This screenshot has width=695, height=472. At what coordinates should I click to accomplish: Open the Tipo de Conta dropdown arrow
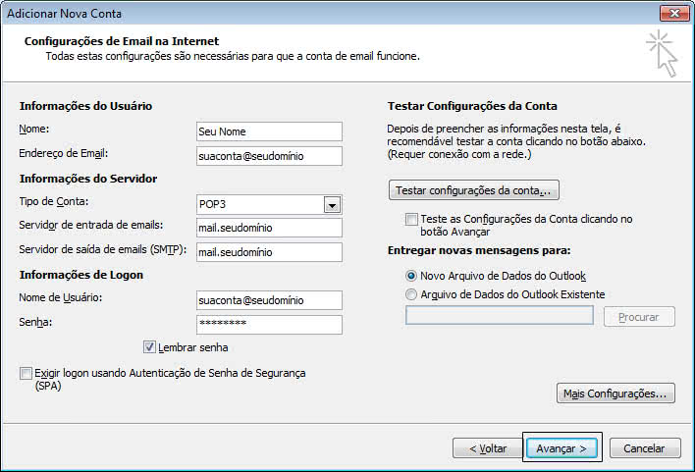pos(332,205)
